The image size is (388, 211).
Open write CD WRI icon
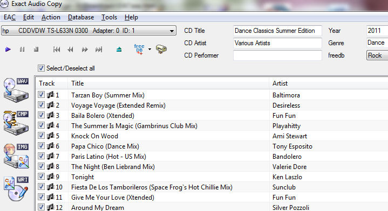point(16,189)
